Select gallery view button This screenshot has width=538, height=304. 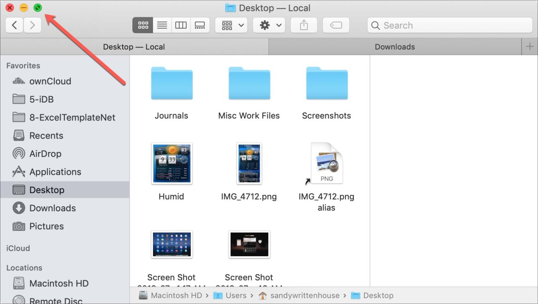pos(200,25)
